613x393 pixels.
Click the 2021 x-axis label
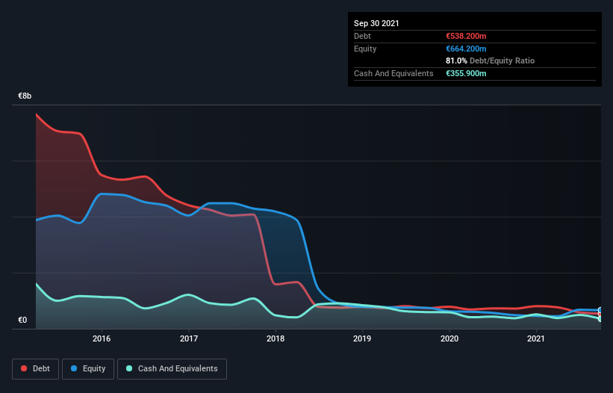536,338
